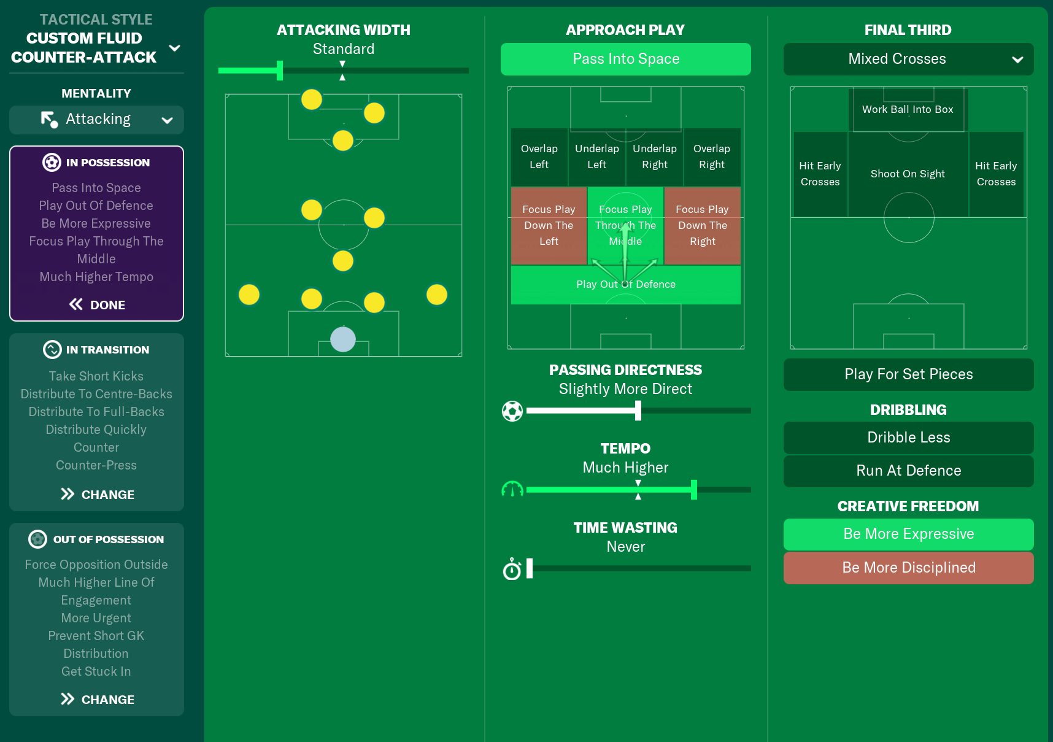Click Done in In Possession panel

(x=97, y=304)
